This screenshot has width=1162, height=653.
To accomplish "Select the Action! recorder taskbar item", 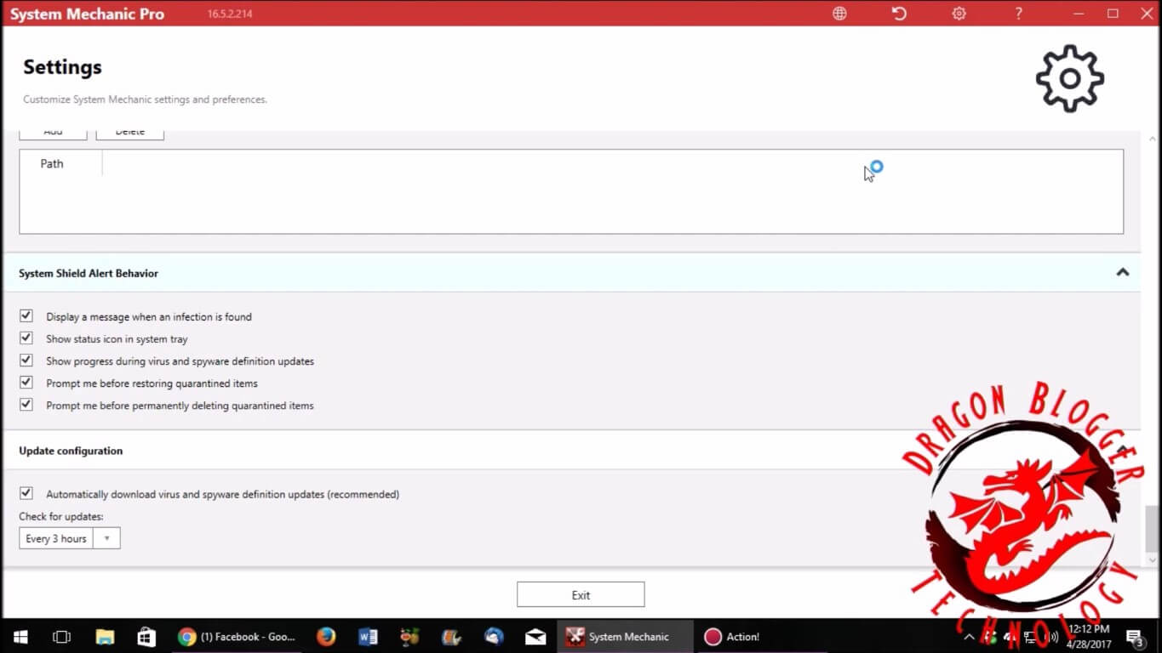I will tap(731, 637).
